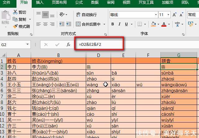The image size is (199, 138).
Task: Switch to the Developer (开发工具) tab
Action: pyautogui.click(x=146, y=2)
